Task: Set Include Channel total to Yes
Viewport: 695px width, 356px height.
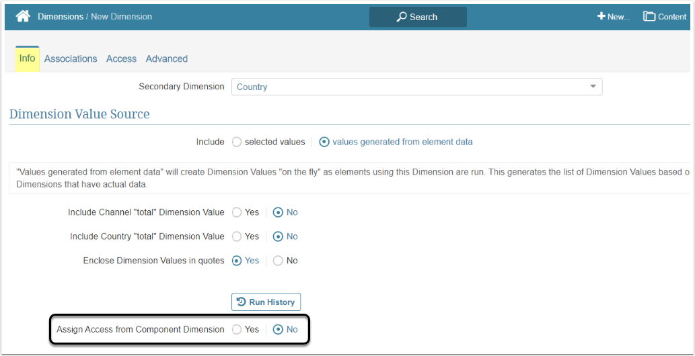Action: (x=237, y=212)
